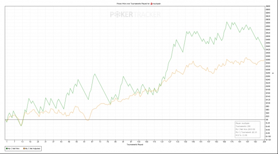Screen dimensions: 278x154
Task: Click the green My C Net Won legend swatch
Action: (x=7, y=148)
